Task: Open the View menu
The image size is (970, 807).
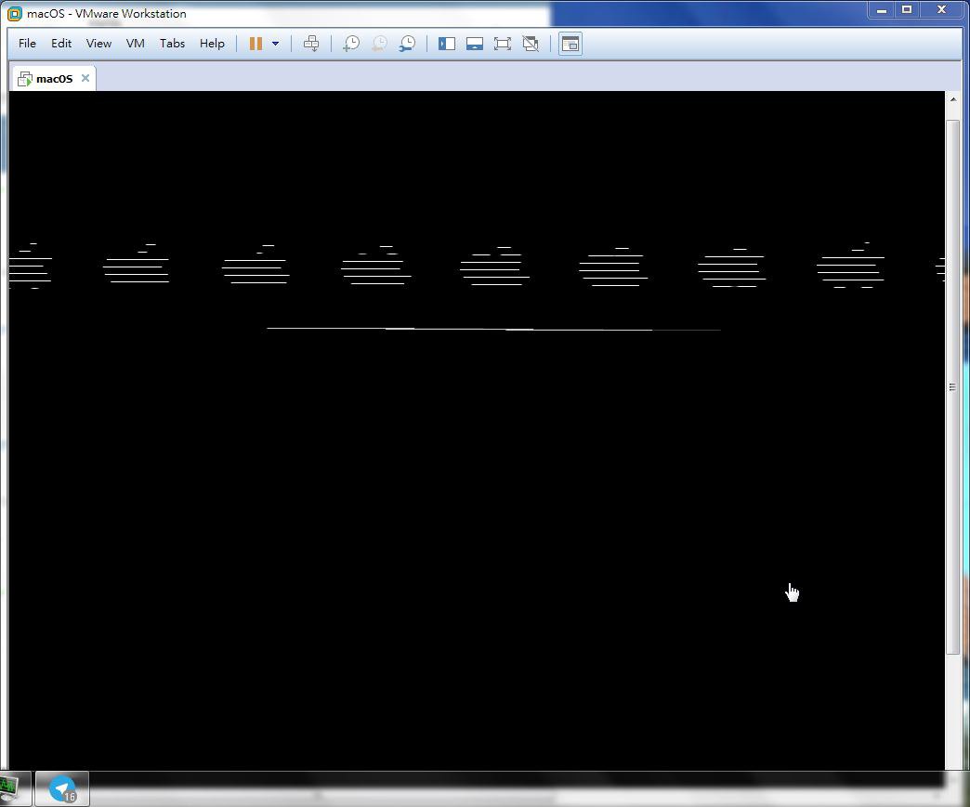Action: (98, 44)
